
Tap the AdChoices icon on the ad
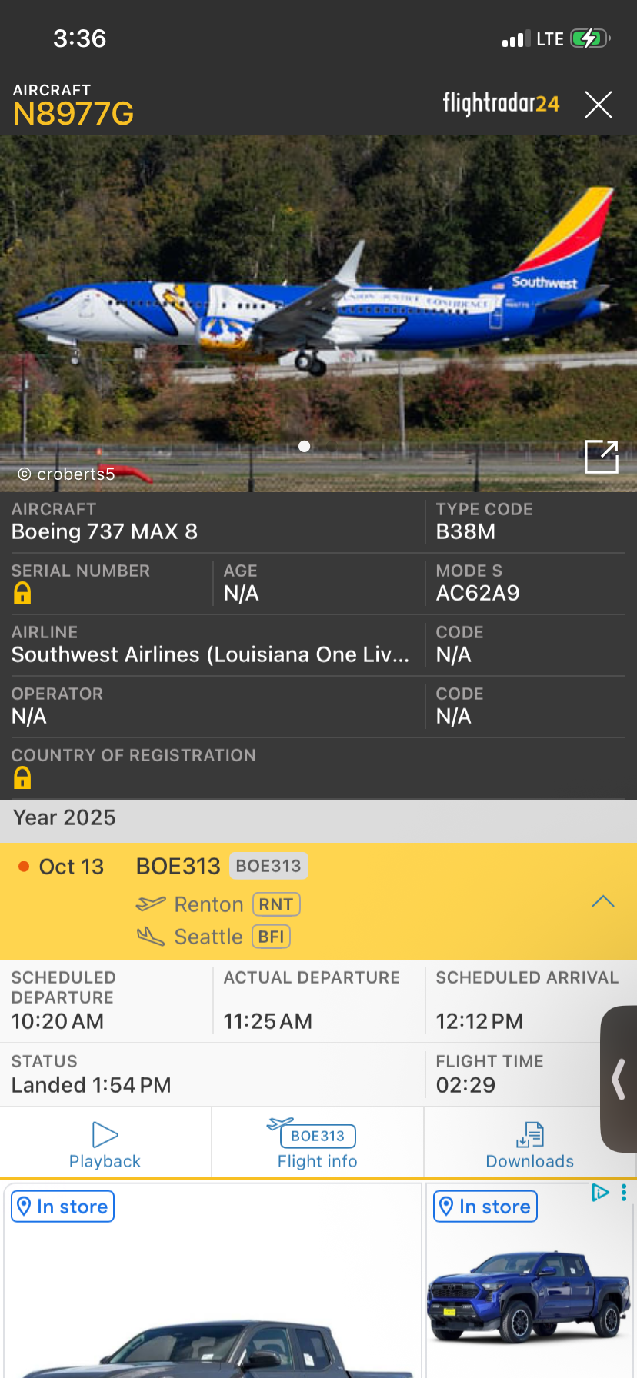pos(599,1193)
